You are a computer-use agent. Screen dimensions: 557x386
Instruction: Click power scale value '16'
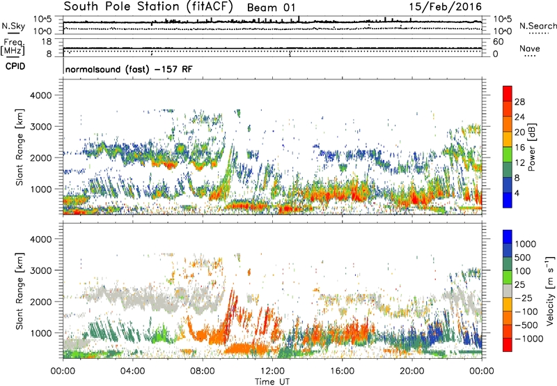click(x=519, y=148)
